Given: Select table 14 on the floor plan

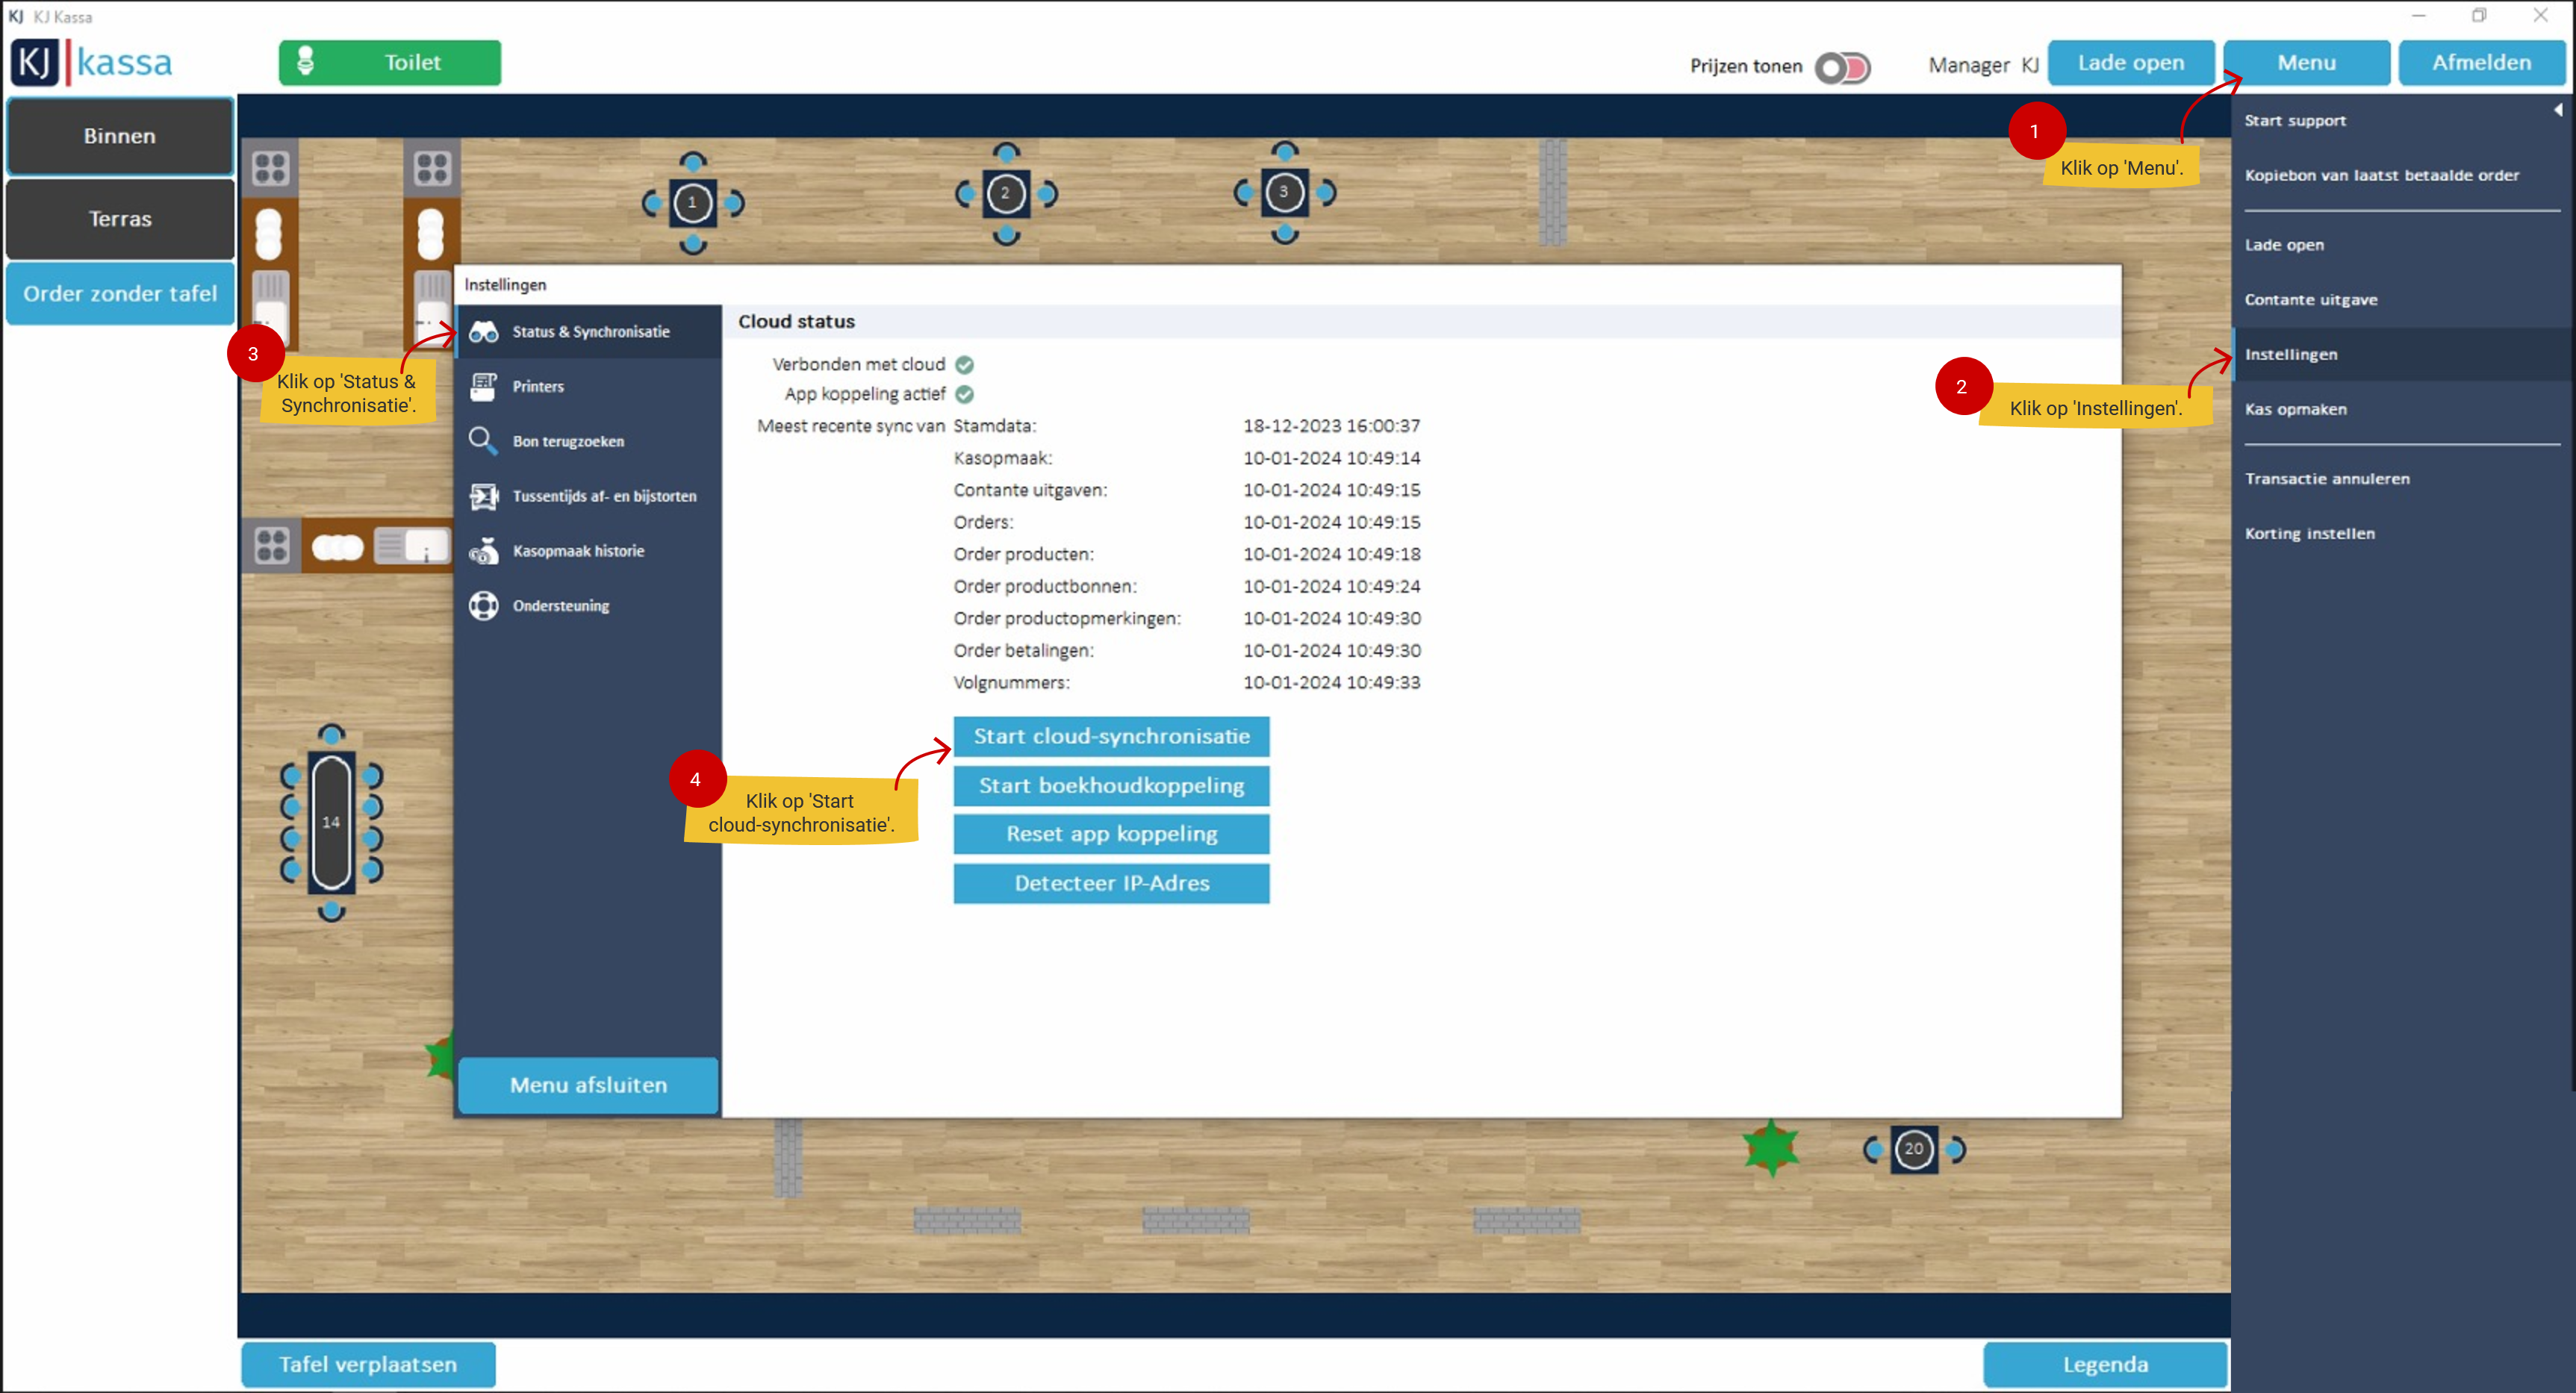Looking at the screenshot, I should tap(331, 822).
